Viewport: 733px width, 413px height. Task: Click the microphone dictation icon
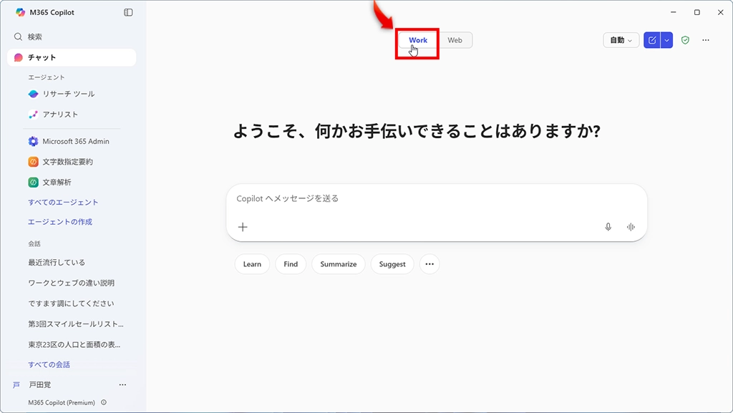point(608,227)
